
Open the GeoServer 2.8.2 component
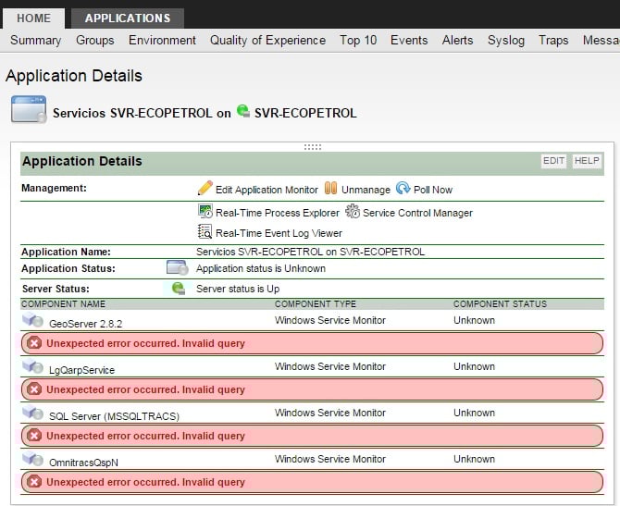pos(85,324)
